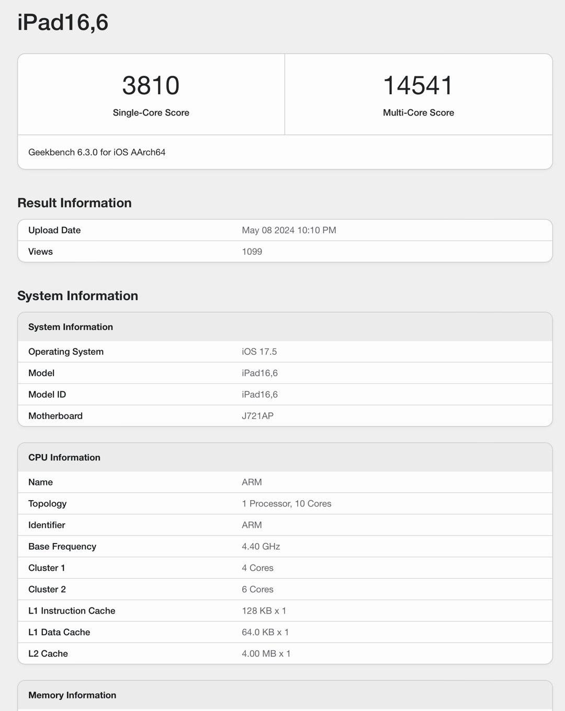The image size is (565, 711).
Task: Select the single-core score 3810
Action: (151, 85)
